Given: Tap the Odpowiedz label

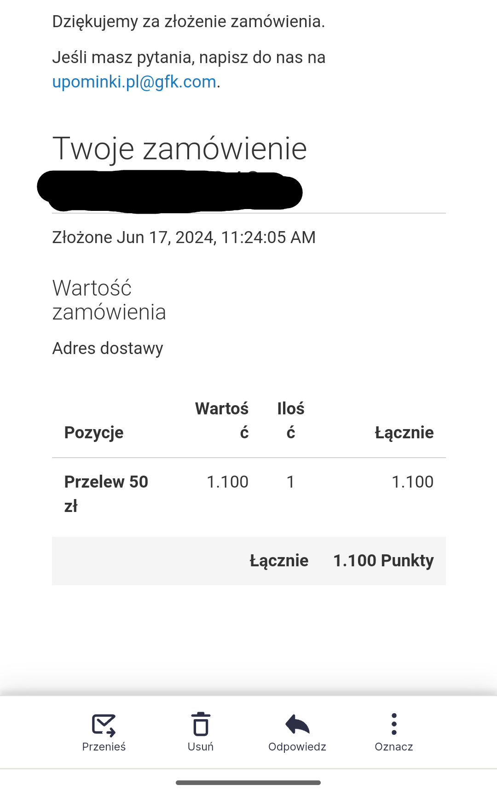Looking at the screenshot, I should (297, 747).
